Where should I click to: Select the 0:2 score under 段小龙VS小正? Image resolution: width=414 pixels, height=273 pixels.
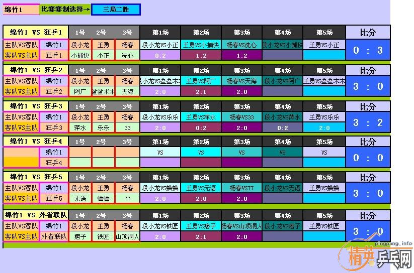(x=160, y=55)
